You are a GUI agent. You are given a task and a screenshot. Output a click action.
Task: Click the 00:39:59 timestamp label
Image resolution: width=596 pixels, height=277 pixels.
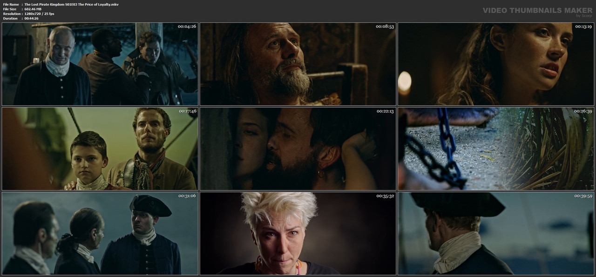(583, 196)
